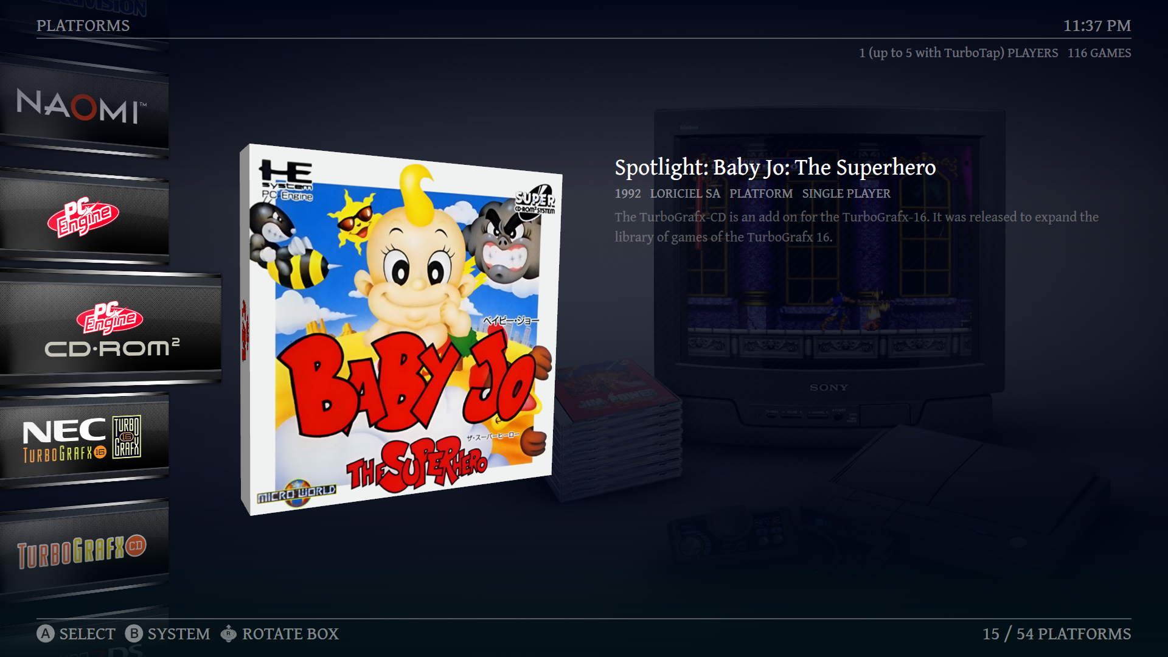Select the NAOMI platform logo

pos(82,106)
